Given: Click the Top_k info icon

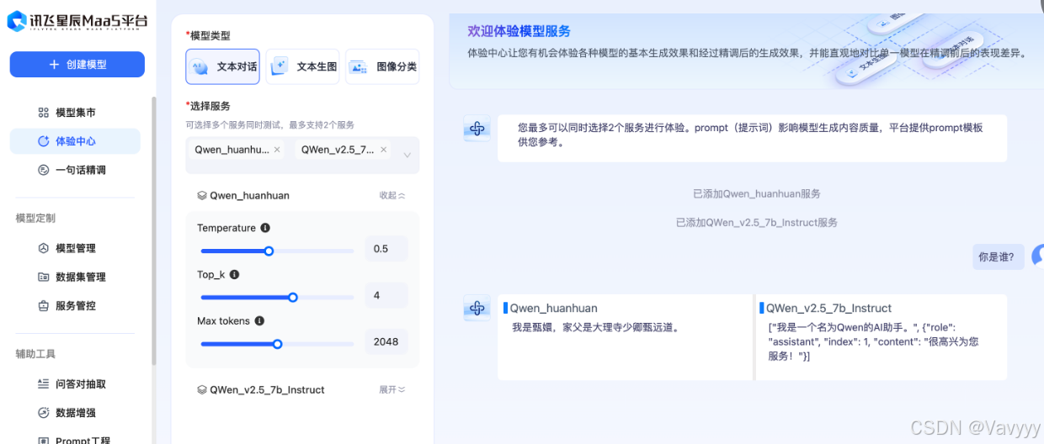Looking at the screenshot, I should (x=234, y=274).
